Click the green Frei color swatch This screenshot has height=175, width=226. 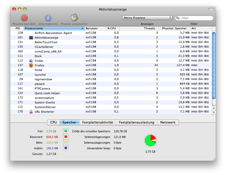(x=66, y=131)
